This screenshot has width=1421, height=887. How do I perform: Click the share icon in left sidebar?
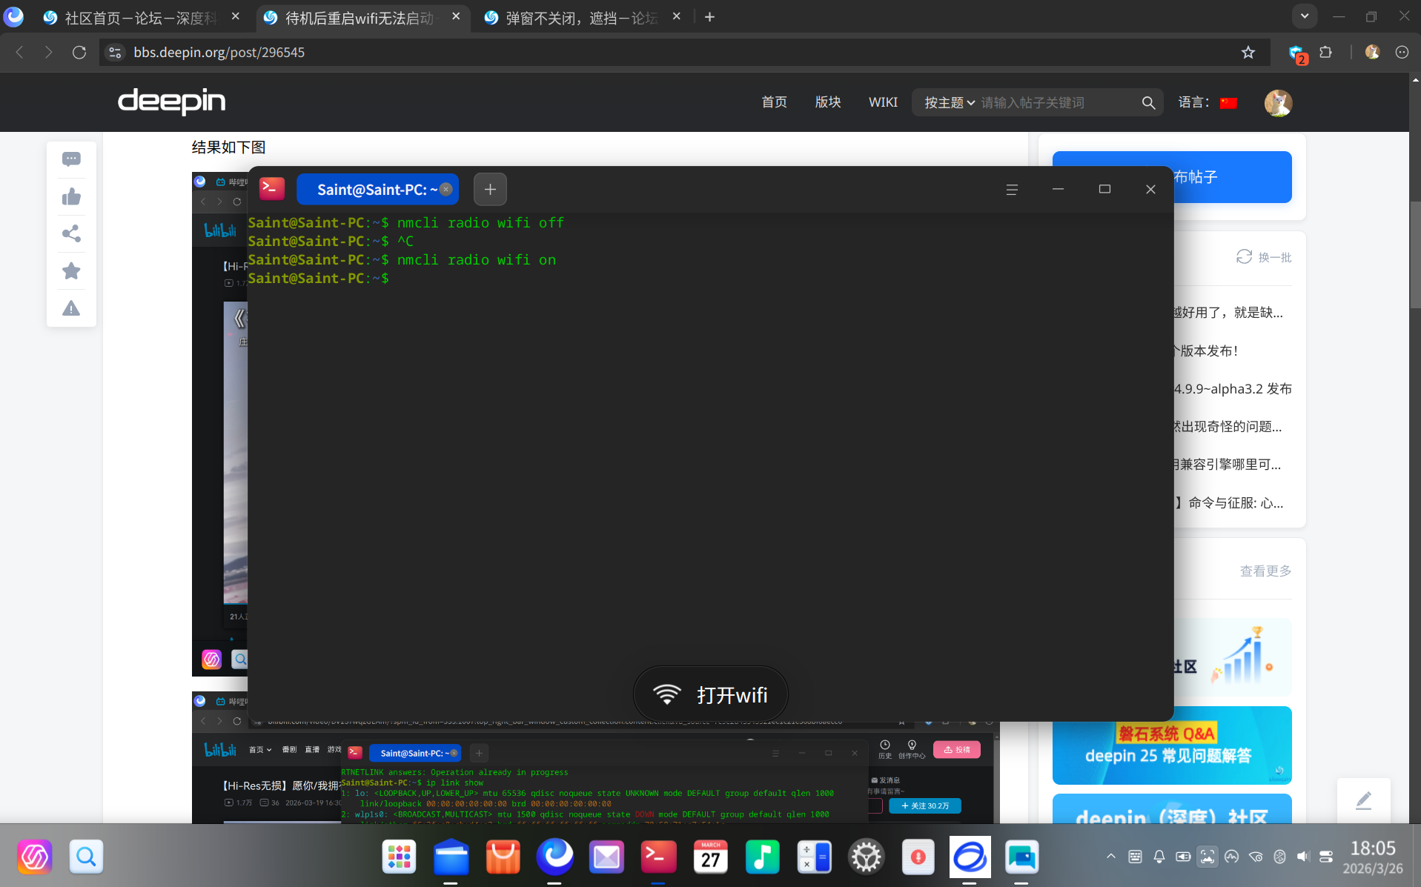pos(71,233)
